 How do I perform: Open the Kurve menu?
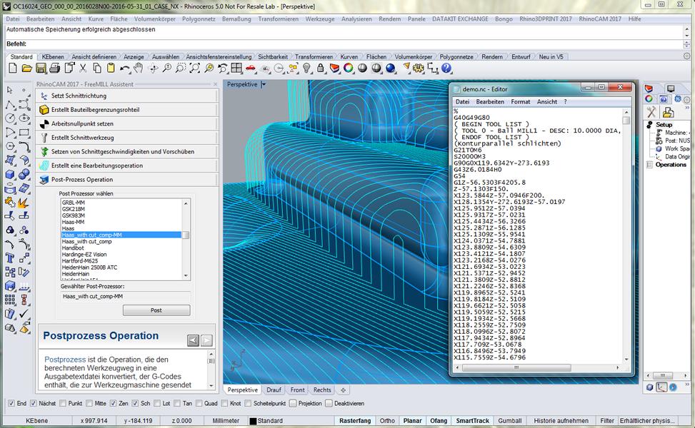(x=96, y=19)
